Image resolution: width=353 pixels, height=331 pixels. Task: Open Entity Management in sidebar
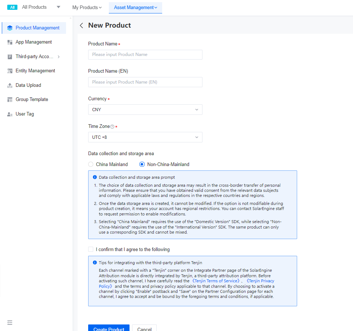tap(35, 71)
